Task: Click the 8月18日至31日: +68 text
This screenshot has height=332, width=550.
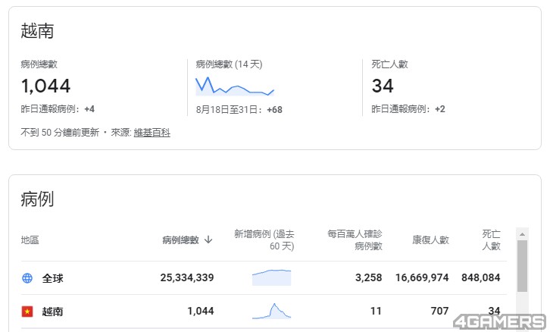Action: click(x=239, y=109)
